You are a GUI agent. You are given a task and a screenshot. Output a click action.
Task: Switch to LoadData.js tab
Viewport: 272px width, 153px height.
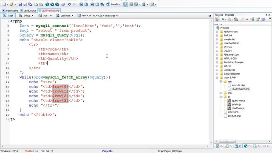tap(28, 11)
